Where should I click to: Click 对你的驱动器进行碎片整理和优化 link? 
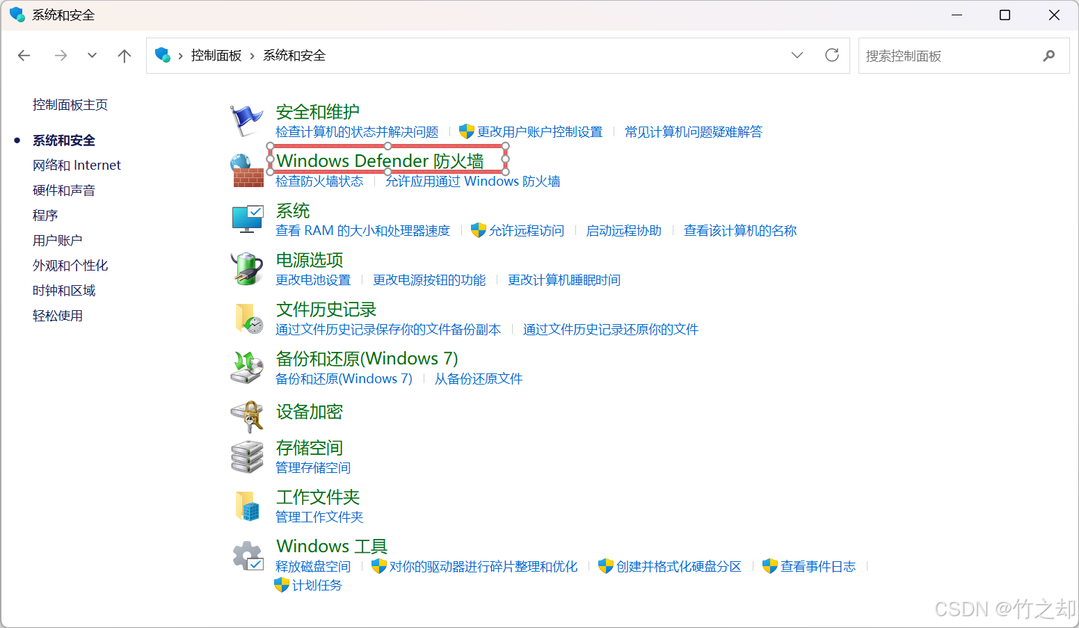483,567
